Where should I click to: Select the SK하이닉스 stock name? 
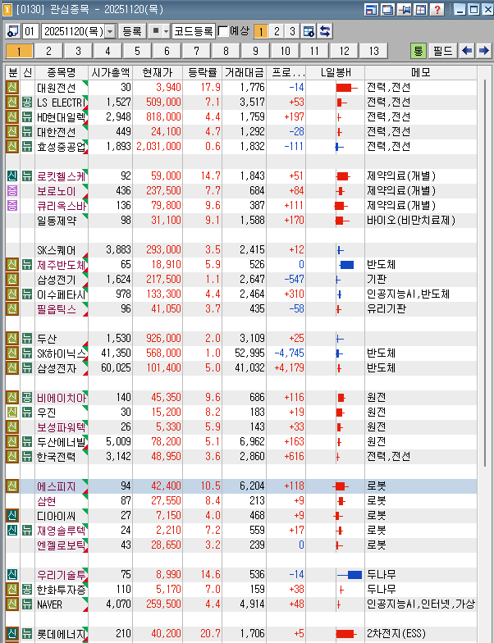[x=61, y=353]
